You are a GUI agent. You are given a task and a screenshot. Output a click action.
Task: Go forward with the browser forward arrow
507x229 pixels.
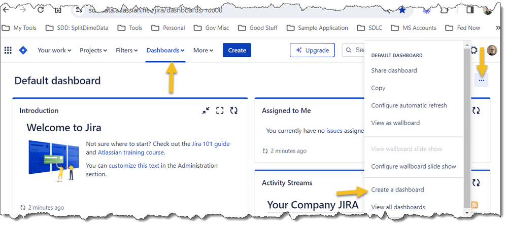23,10
